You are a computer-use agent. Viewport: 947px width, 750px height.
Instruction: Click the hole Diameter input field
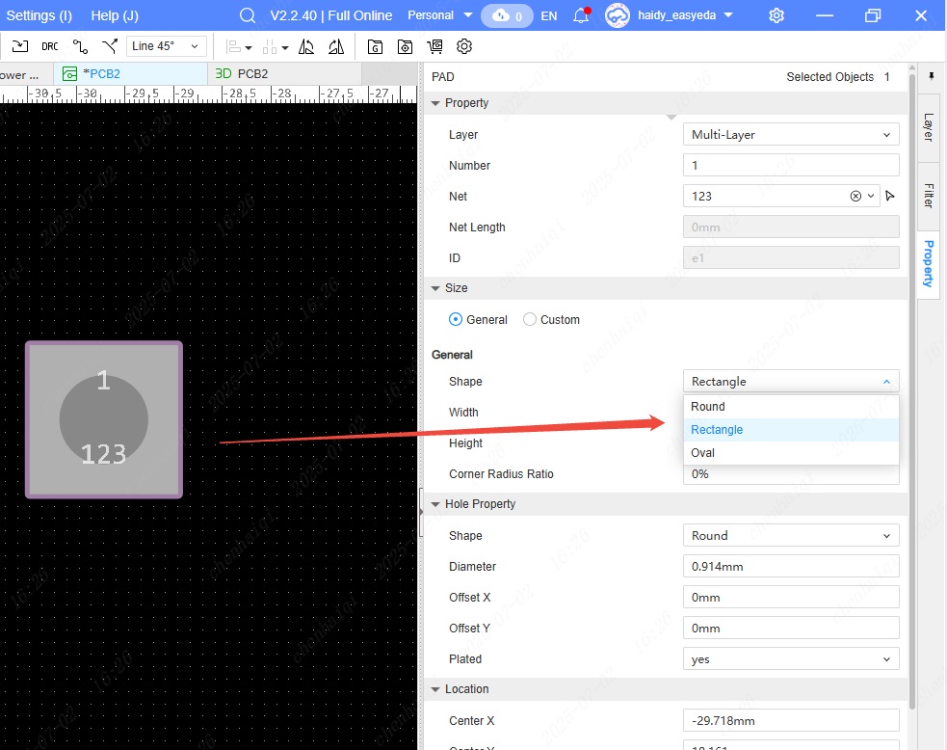pyautogui.click(x=790, y=566)
